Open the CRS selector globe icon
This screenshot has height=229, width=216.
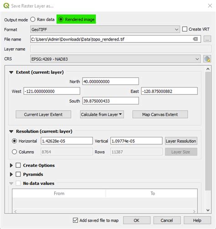tap(207, 59)
